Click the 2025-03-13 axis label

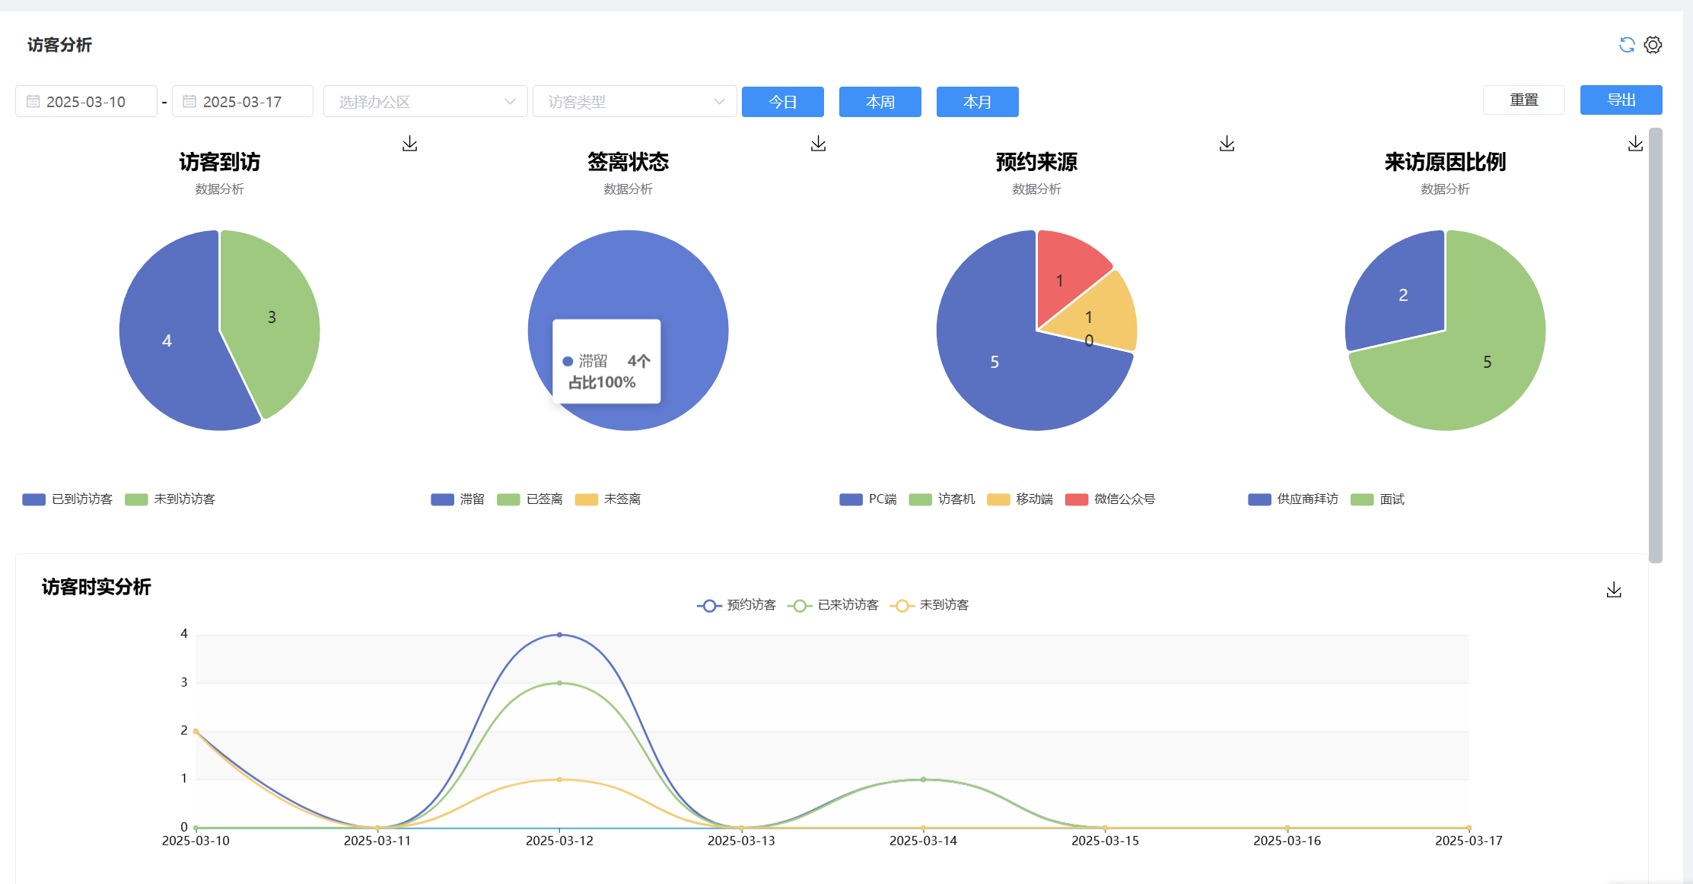pos(741,841)
